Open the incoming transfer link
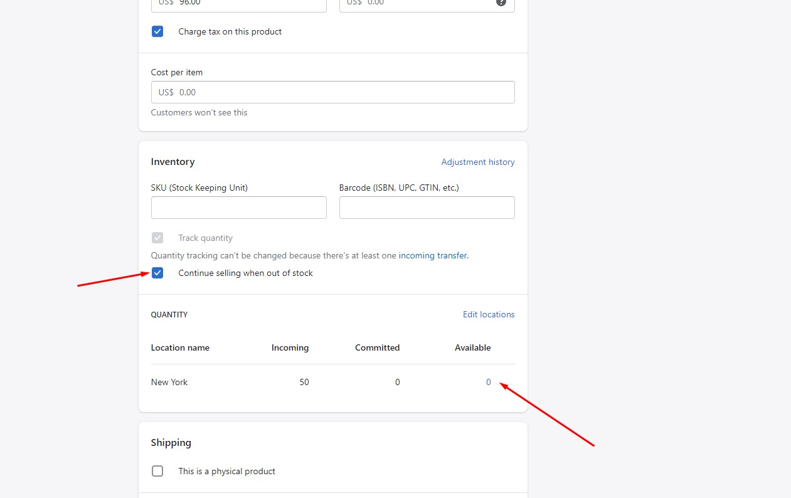Viewport: 791px width, 498px height. 433,255
